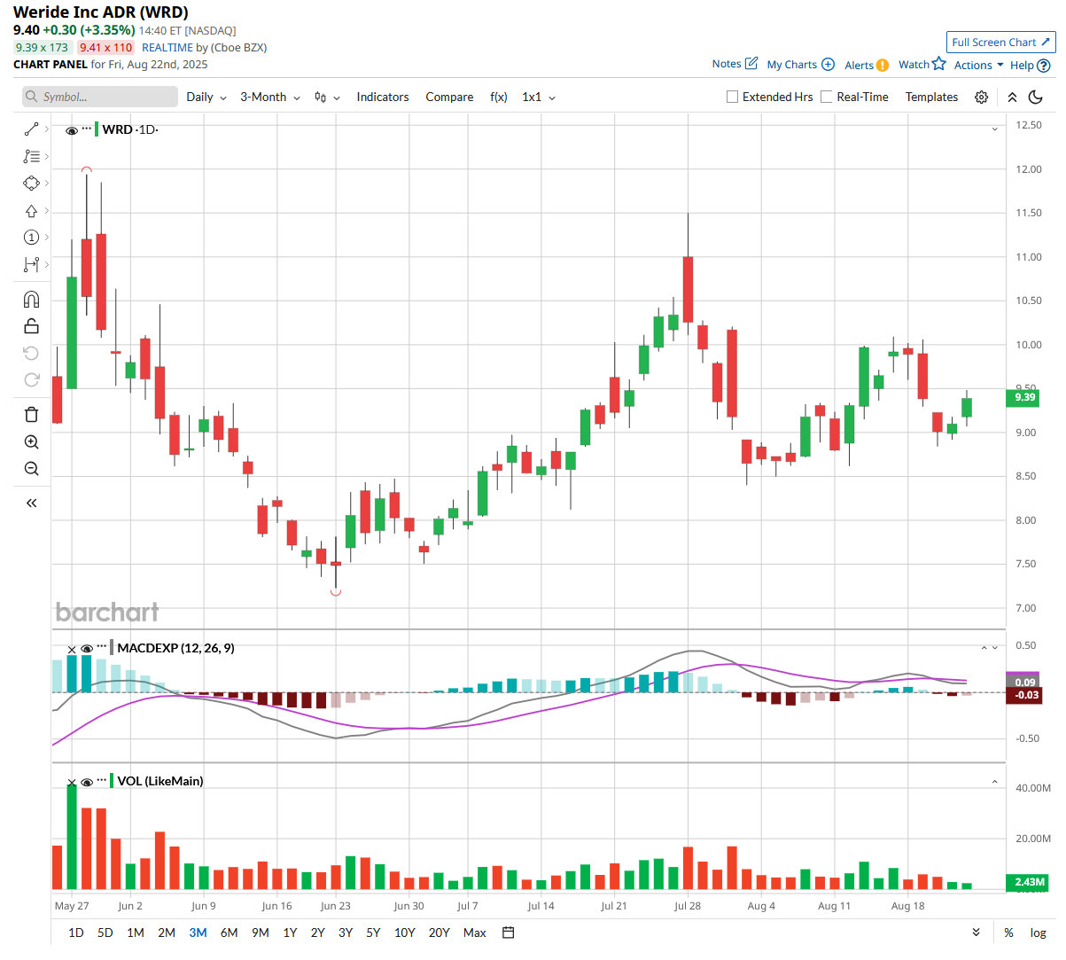
Task: Open the 3-Month period dropdown
Action: coord(270,97)
